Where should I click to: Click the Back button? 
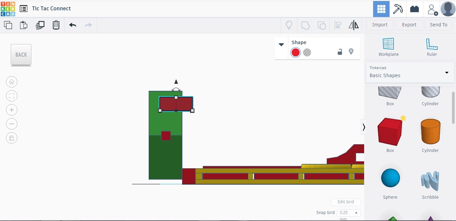click(21, 54)
